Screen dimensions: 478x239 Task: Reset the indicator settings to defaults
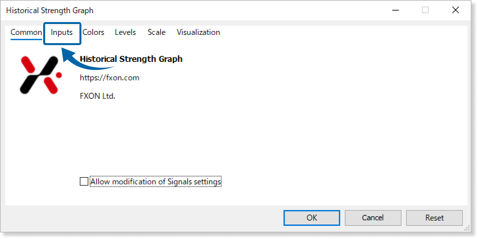click(434, 218)
